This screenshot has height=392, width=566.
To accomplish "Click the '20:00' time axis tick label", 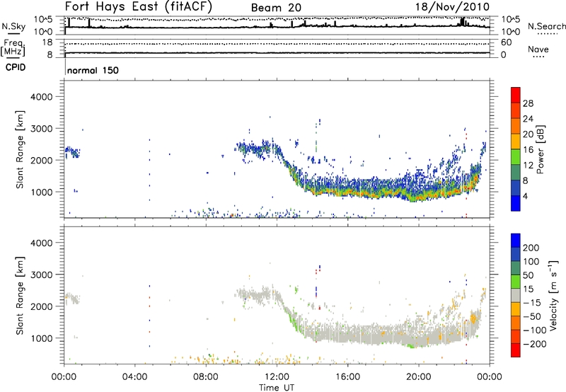I will pos(419,377).
